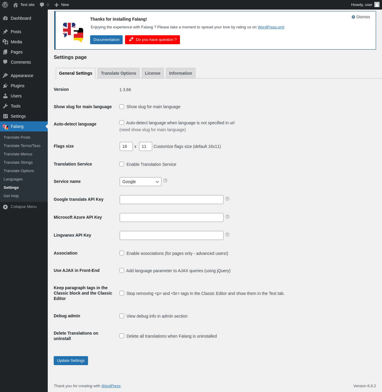Image resolution: width=382 pixels, height=392 pixels.
Task: Click the Appearance paintbrush icon
Action: click(5, 76)
